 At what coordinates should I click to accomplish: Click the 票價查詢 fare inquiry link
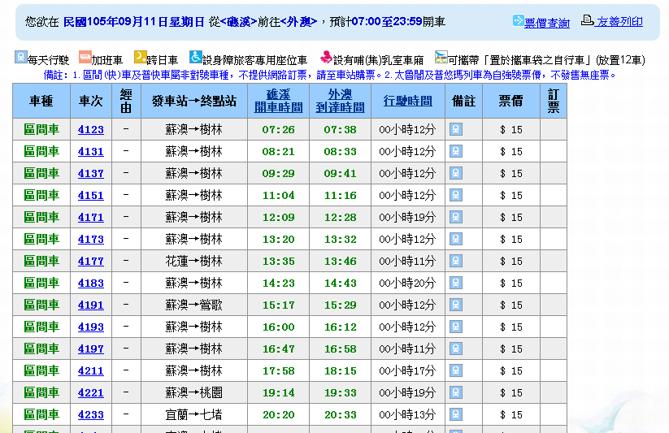click(x=546, y=23)
